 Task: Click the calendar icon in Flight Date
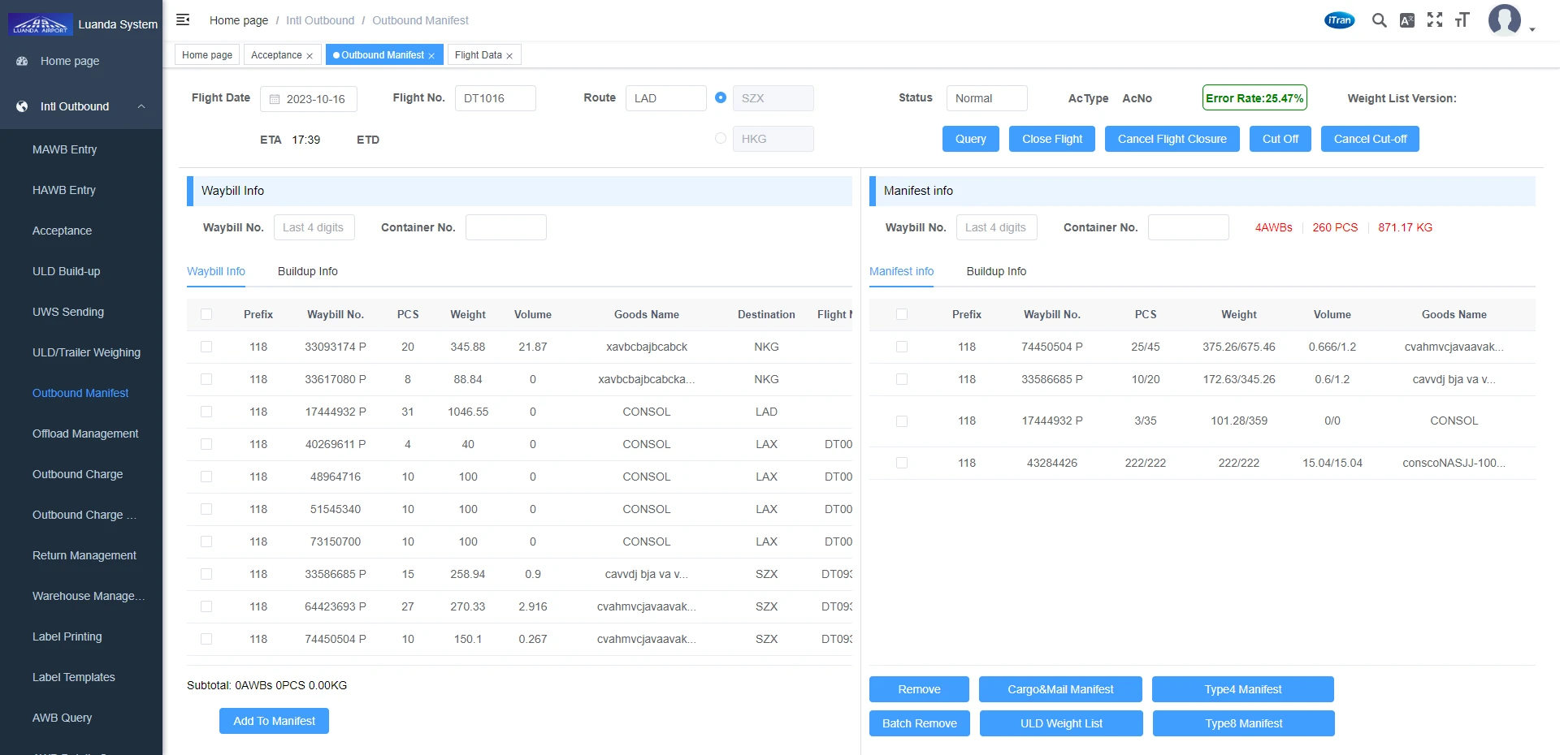coord(275,99)
